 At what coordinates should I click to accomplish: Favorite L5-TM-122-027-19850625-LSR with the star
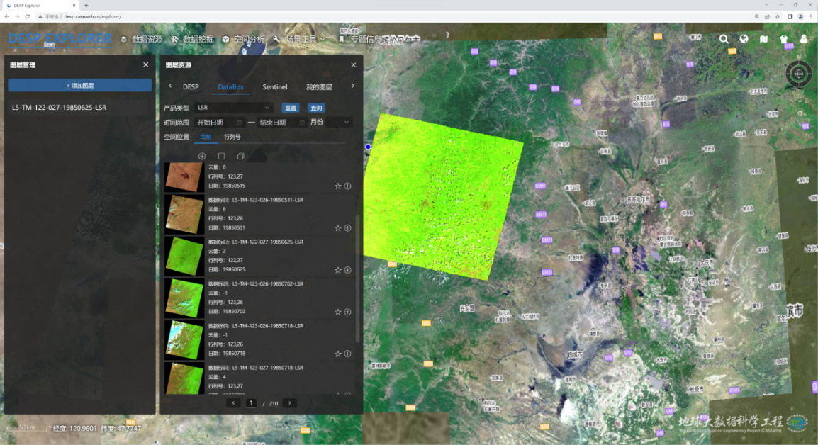pyautogui.click(x=338, y=270)
